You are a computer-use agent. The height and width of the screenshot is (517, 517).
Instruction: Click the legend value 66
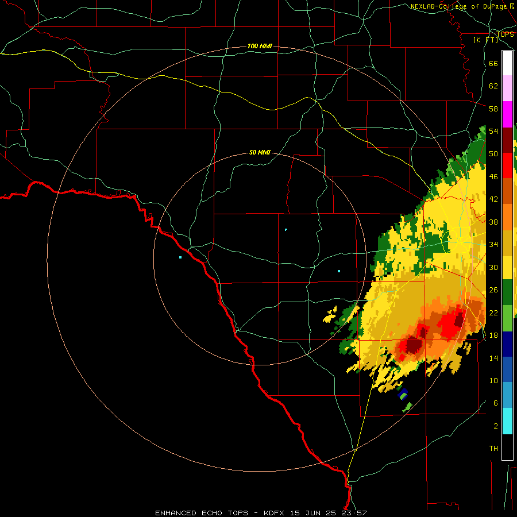tap(493, 63)
